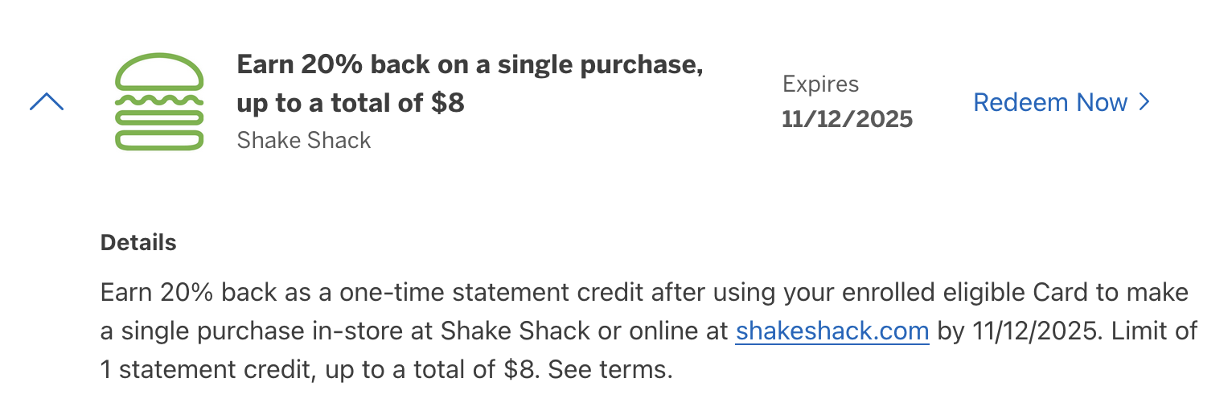
Task: Click the bottom bun of the burger logo
Action: [159, 140]
